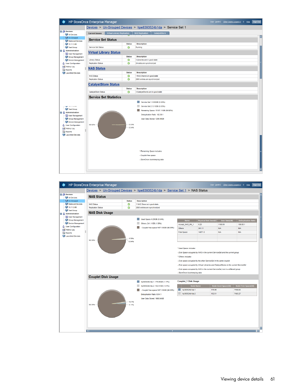Screen dimensions: 293x391
Task: Click the Service Set 1 legend color swatch
Action: (138, 102)
